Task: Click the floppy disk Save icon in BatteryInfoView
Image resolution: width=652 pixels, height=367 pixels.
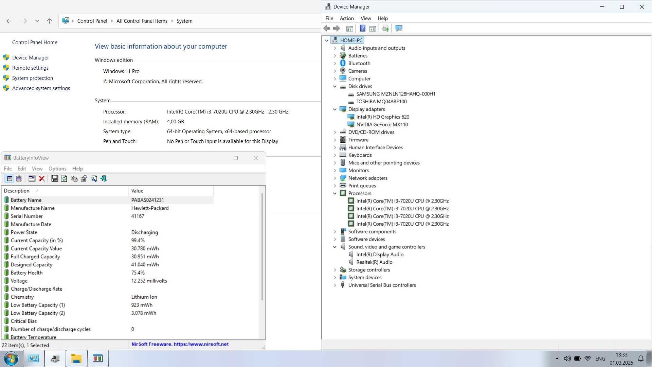Action: pos(54,179)
